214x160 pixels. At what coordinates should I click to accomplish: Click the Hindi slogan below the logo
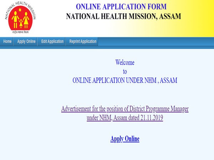pos(20,33)
